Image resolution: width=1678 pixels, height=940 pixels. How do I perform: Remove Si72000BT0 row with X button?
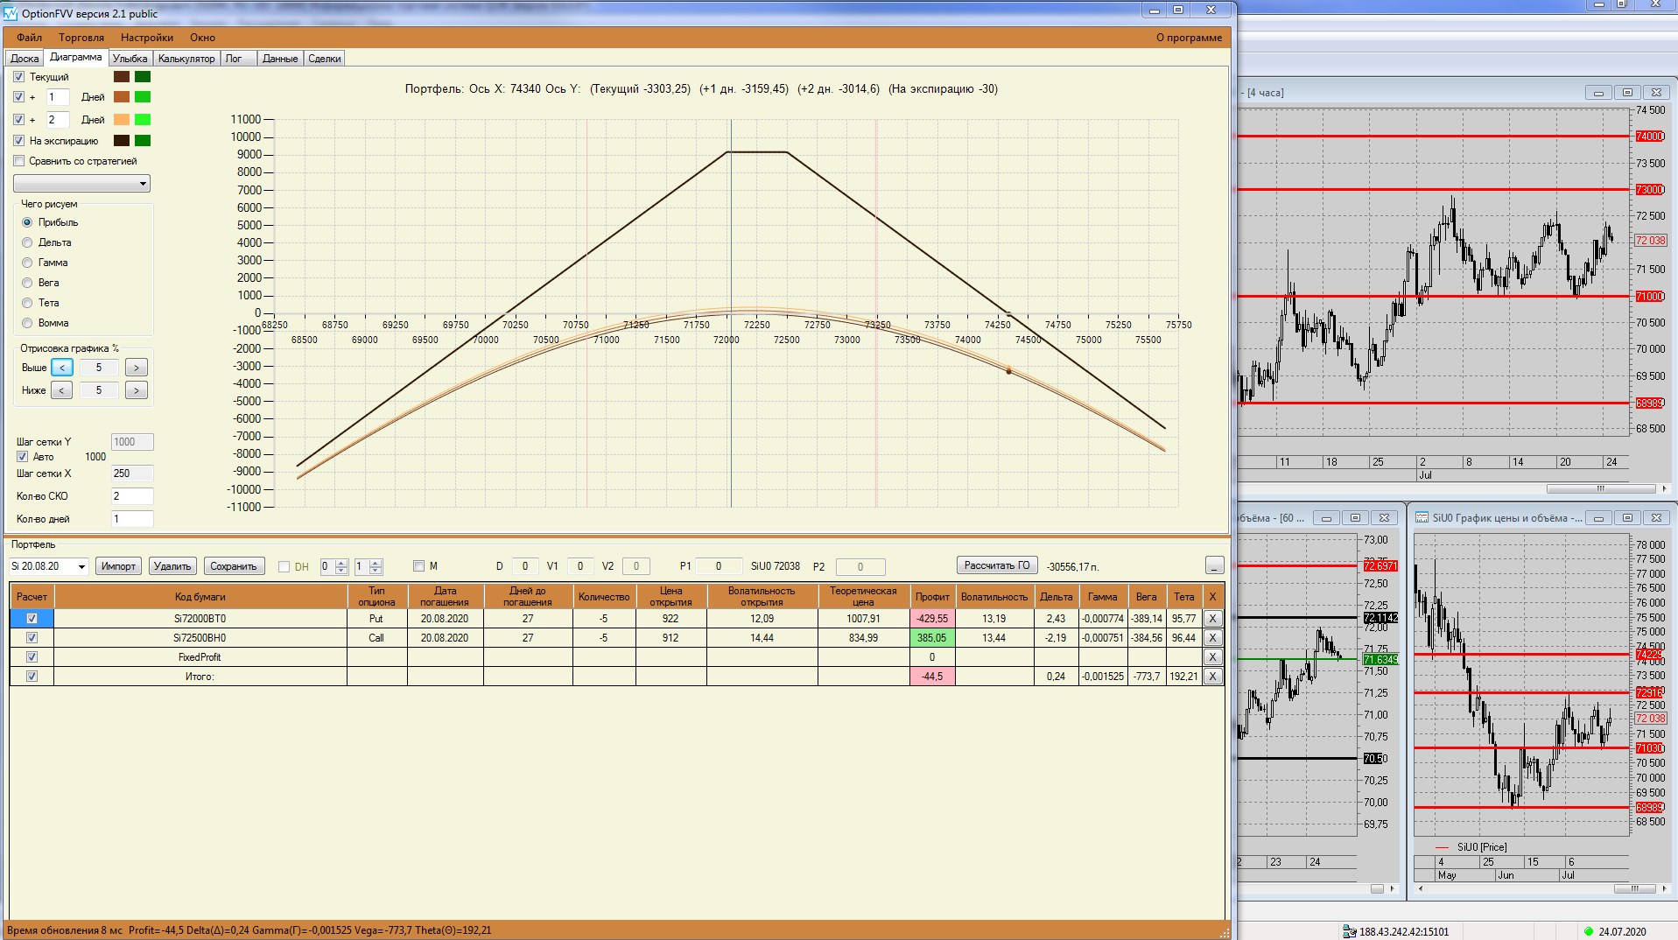click(1212, 619)
